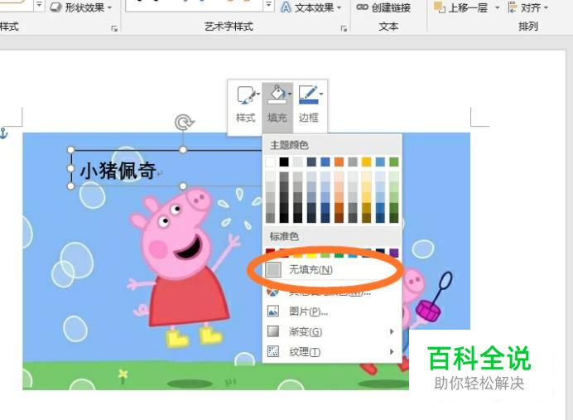
Task: Click the 文本效果 letter A icon
Action: [286, 7]
